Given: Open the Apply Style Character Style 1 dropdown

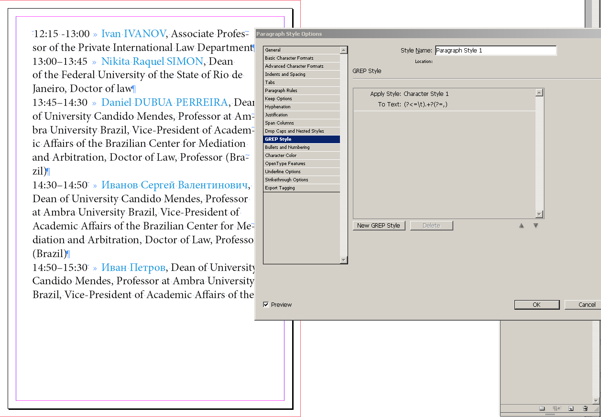Looking at the screenshot, I should 426,94.
